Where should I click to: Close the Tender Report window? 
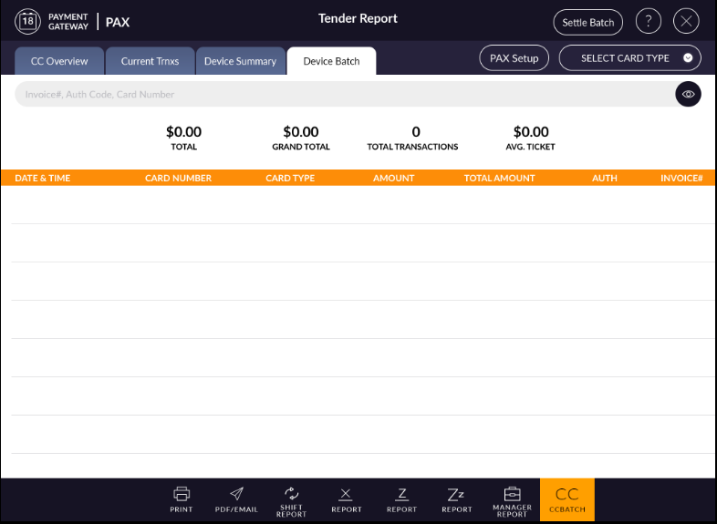[x=686, y=22]
